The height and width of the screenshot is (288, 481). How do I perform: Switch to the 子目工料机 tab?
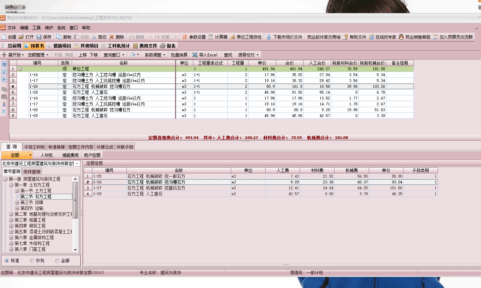[34, 147]
